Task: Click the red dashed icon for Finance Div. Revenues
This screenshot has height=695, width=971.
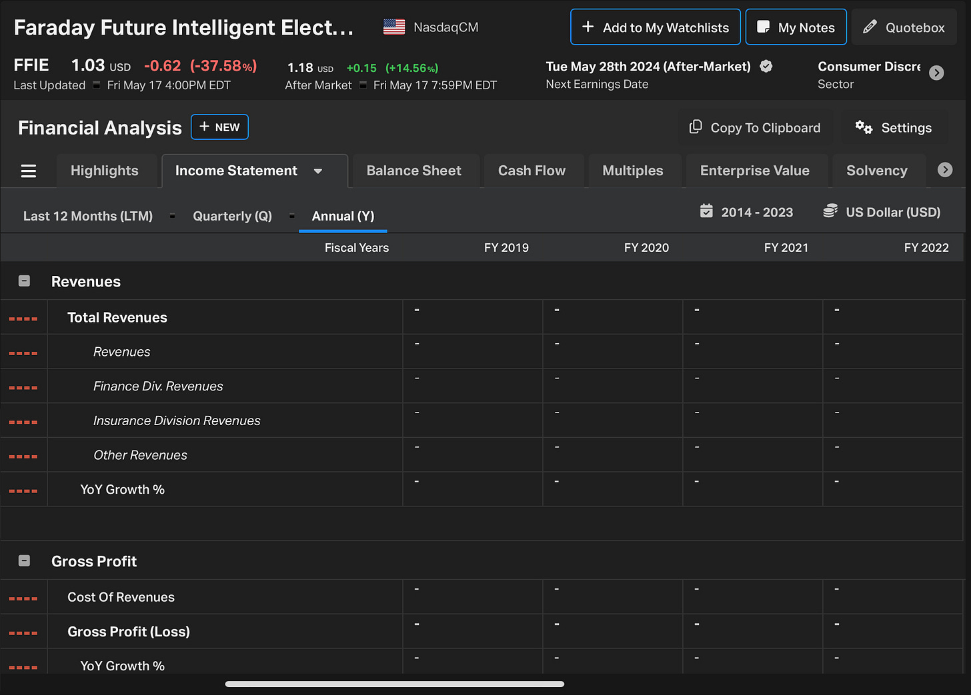Action: (x=23, y=388)
